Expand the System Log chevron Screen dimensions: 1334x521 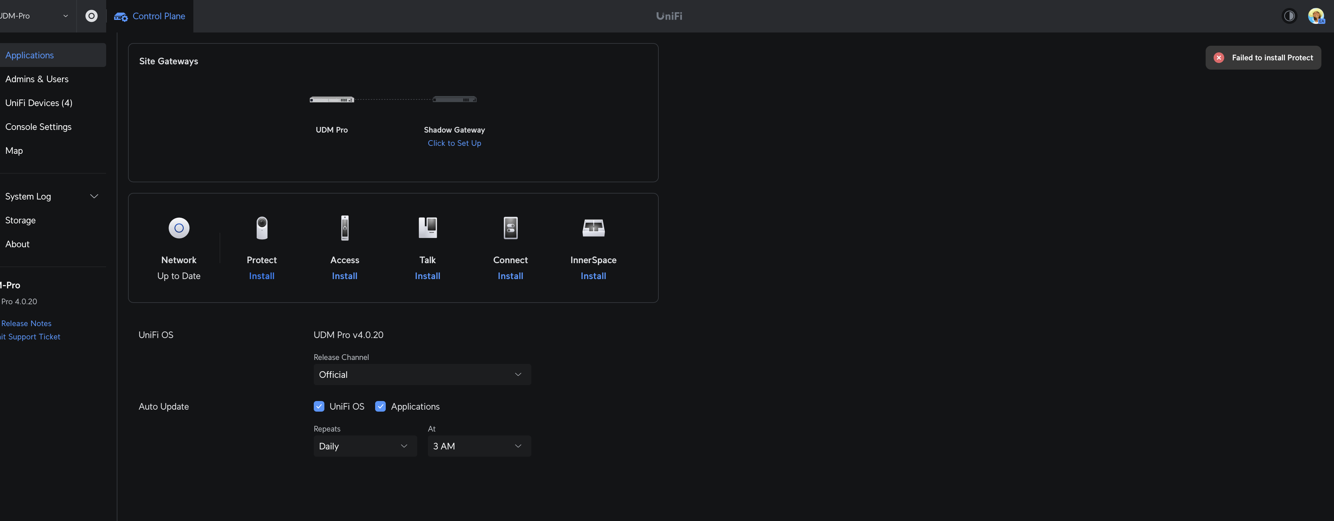(x=94, y=197)
